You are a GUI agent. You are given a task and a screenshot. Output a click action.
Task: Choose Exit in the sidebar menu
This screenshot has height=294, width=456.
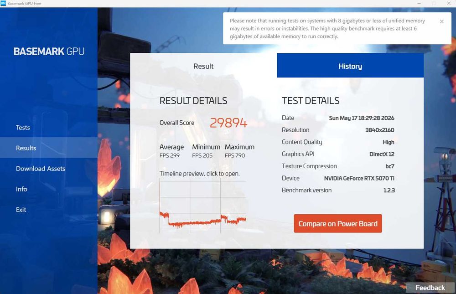pos(21,209)
